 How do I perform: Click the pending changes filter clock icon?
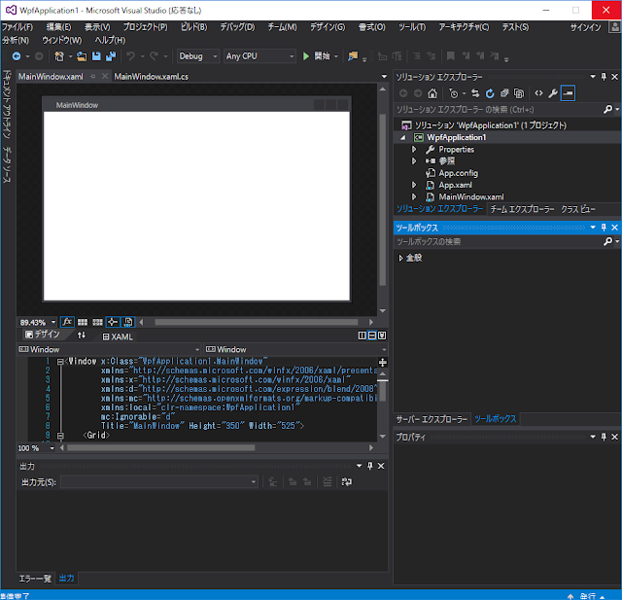[454, 93]
